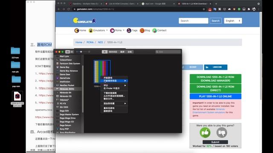
Task: Open the Blog page link
Action: [145, 30]
